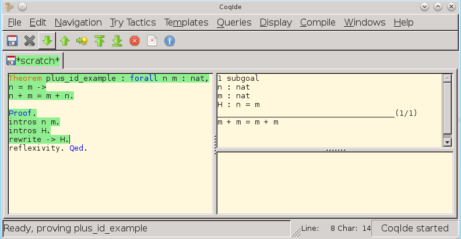Click the 'intros H.' line
461x239 pixels.
tap(29, 130)
